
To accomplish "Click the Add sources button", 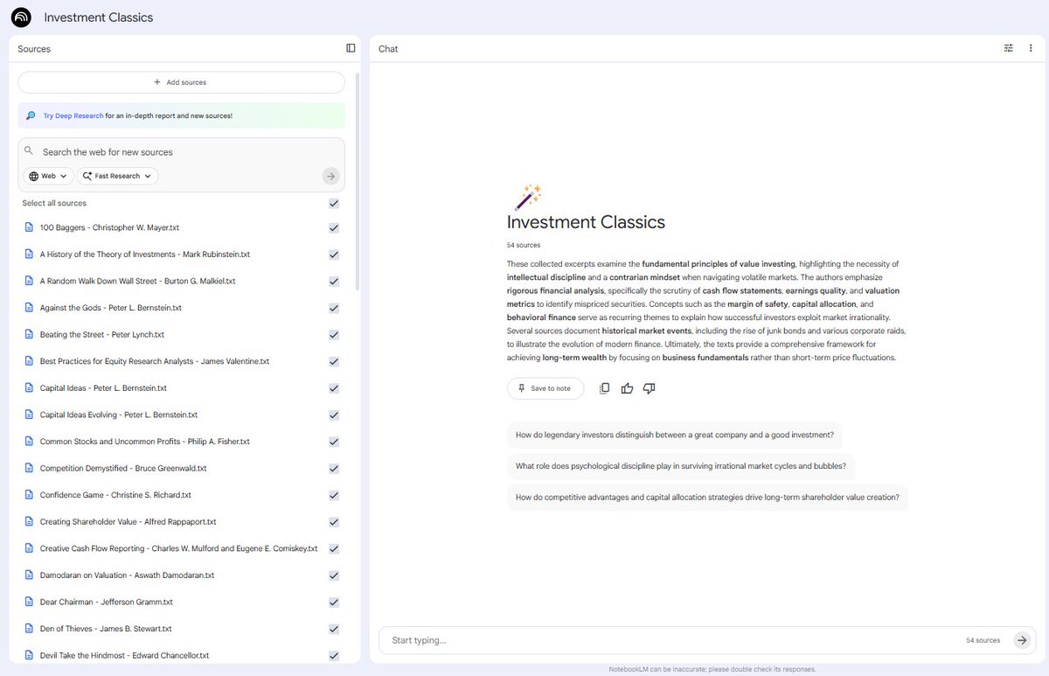I will 181,82.
